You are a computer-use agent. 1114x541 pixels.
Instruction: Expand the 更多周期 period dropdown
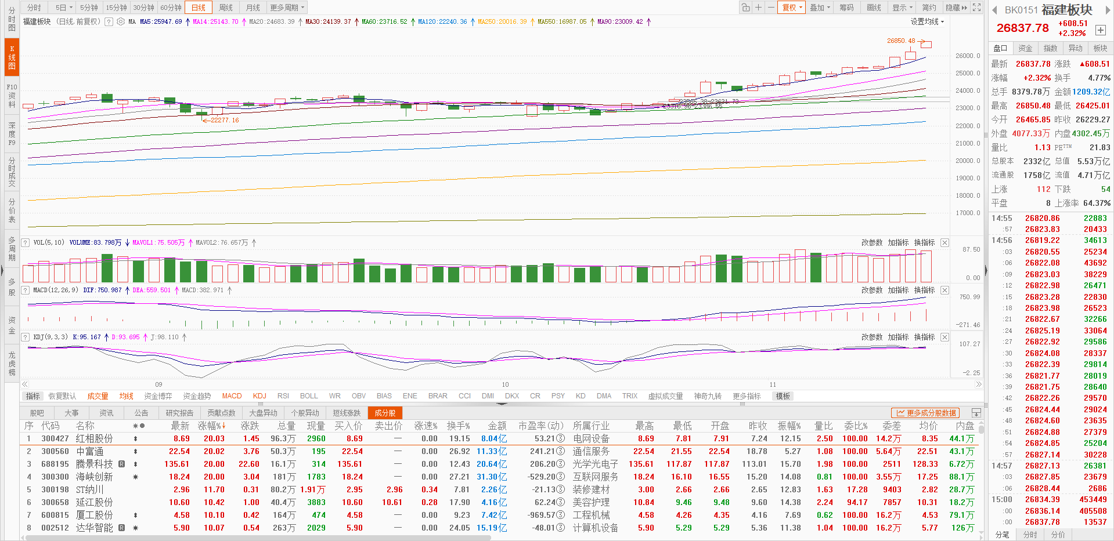point(287,8)
